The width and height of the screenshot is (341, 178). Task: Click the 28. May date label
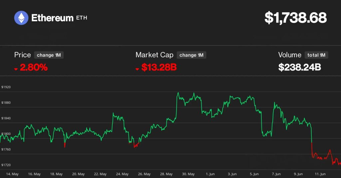click(167, 174)
